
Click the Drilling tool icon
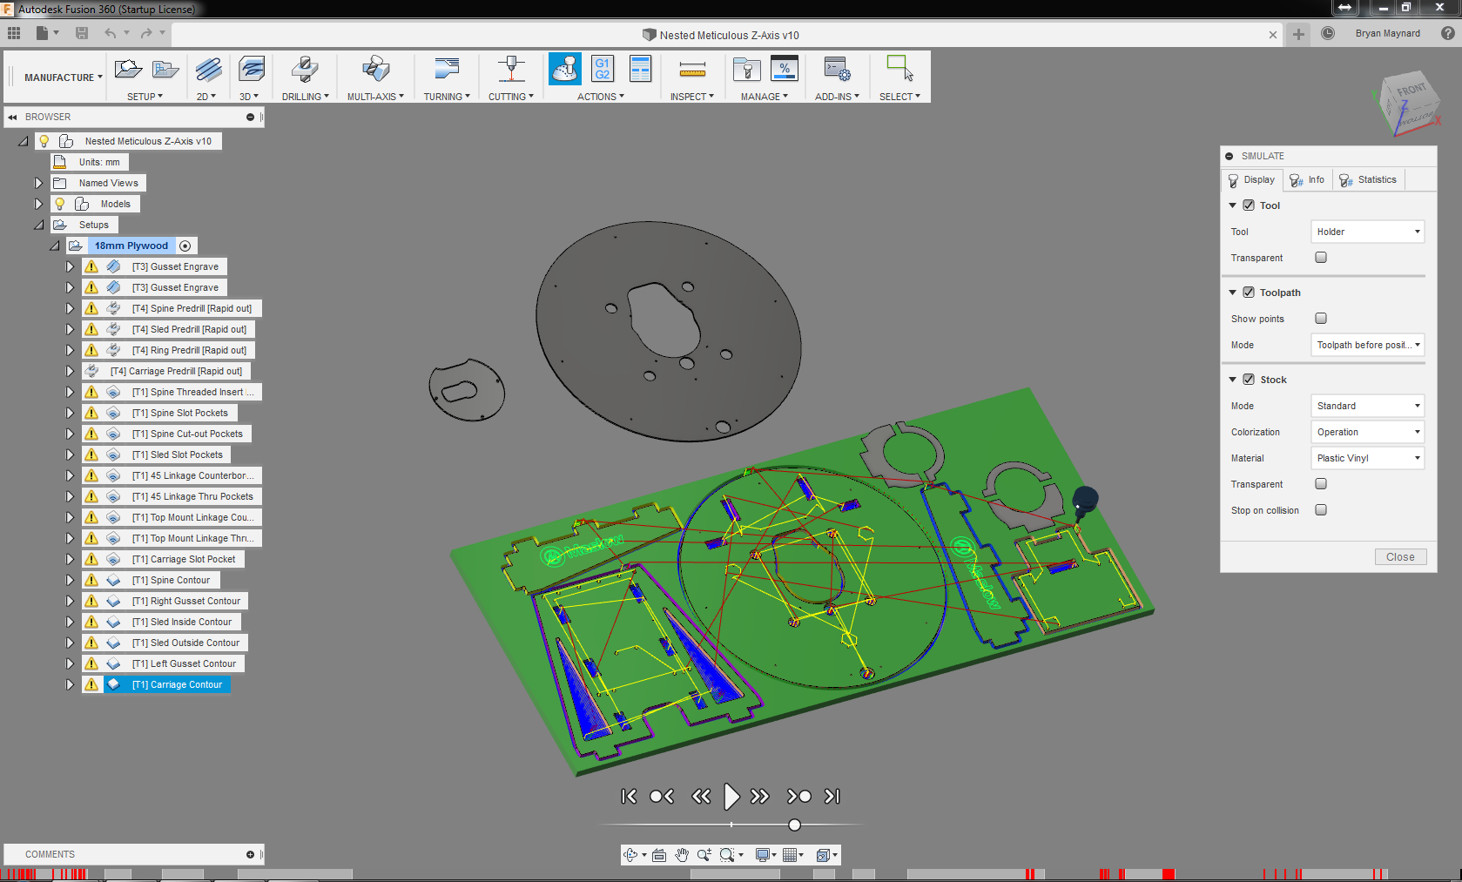tap(305, 69)
